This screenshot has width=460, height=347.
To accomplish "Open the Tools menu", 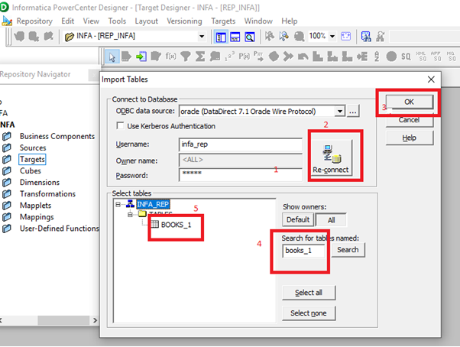I will pyautogui.click(x=117, y=21).
